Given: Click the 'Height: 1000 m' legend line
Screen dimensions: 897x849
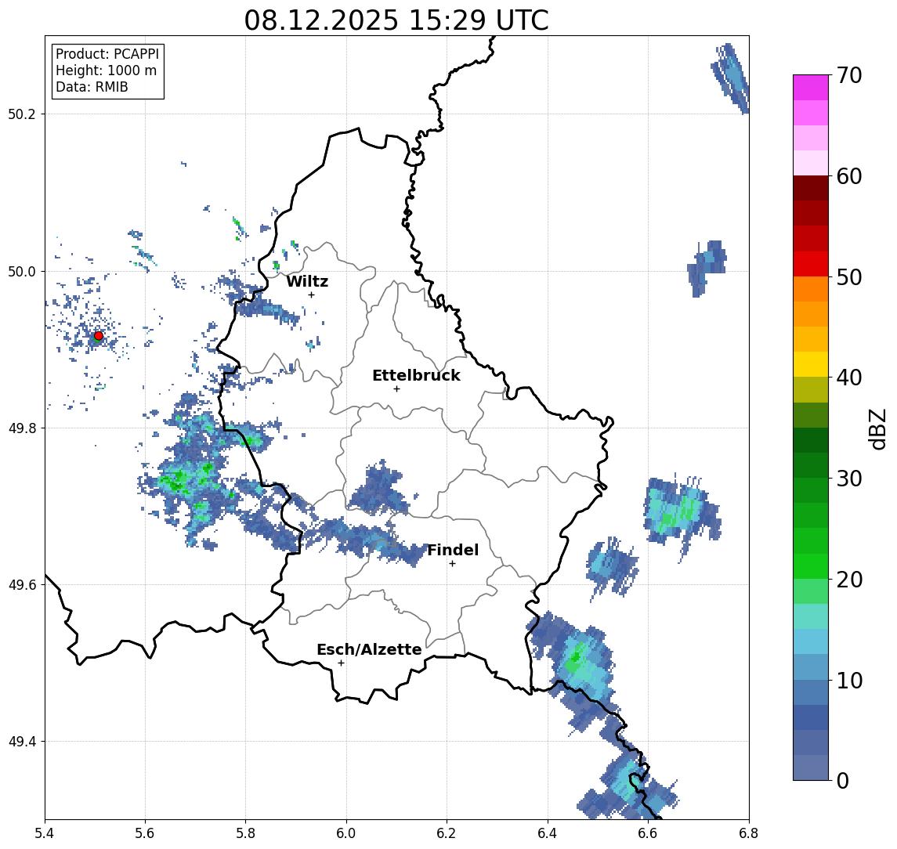Looking at the screenshot, I should pyautogui.click(x=106, y=70).
